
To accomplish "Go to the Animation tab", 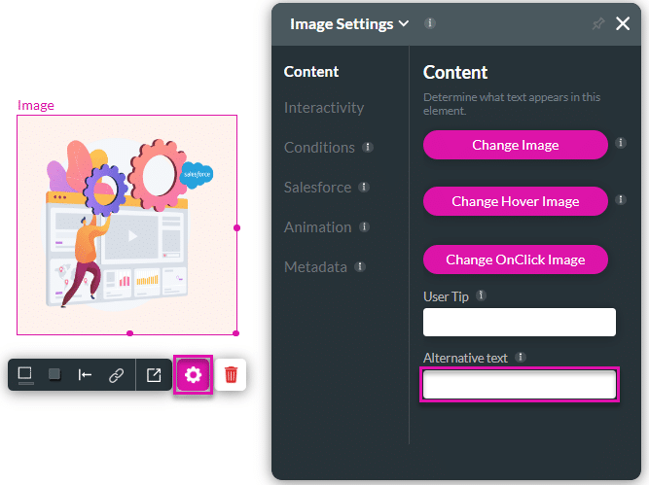I will [x=317, y=227].
